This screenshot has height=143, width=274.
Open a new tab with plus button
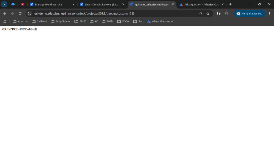[230, 4]
